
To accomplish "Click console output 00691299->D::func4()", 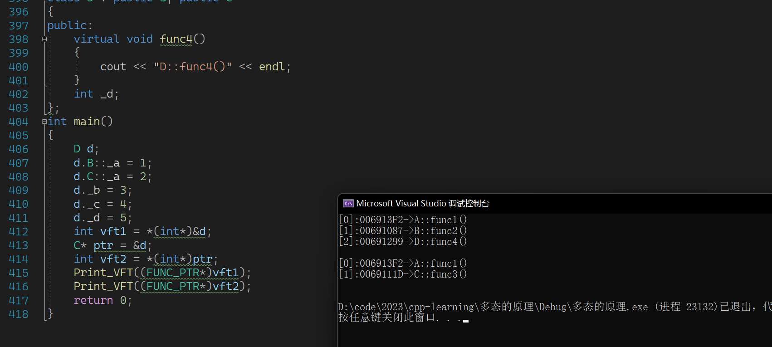I will [x=403, y=242].
